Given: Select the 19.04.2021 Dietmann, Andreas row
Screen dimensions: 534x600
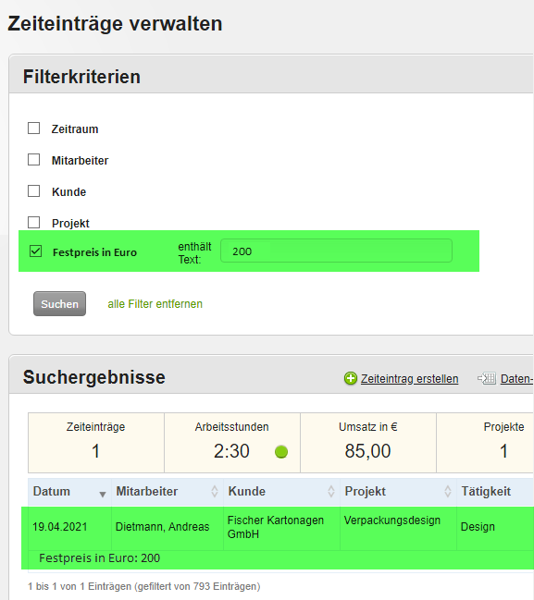Looking at the screenshot, I should (278, 527).
